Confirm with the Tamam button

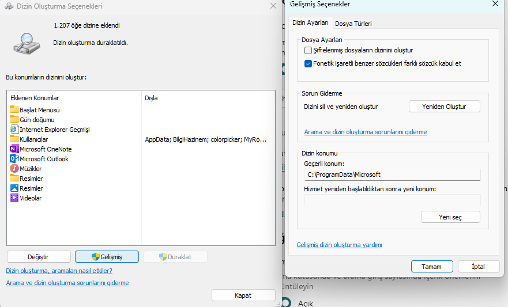pyautogui.click(x=431, y=267)
